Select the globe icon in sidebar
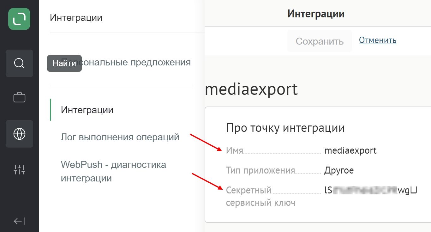Viewport: 431px width, 232px height. pyautogui.click(x=19, y=134)
